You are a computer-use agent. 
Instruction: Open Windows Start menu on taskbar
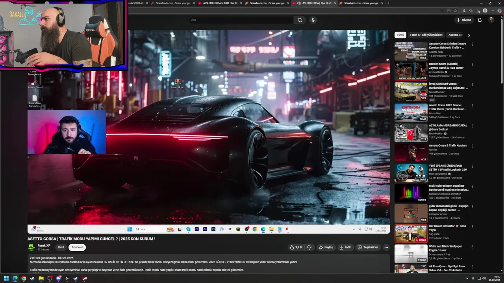6,278
